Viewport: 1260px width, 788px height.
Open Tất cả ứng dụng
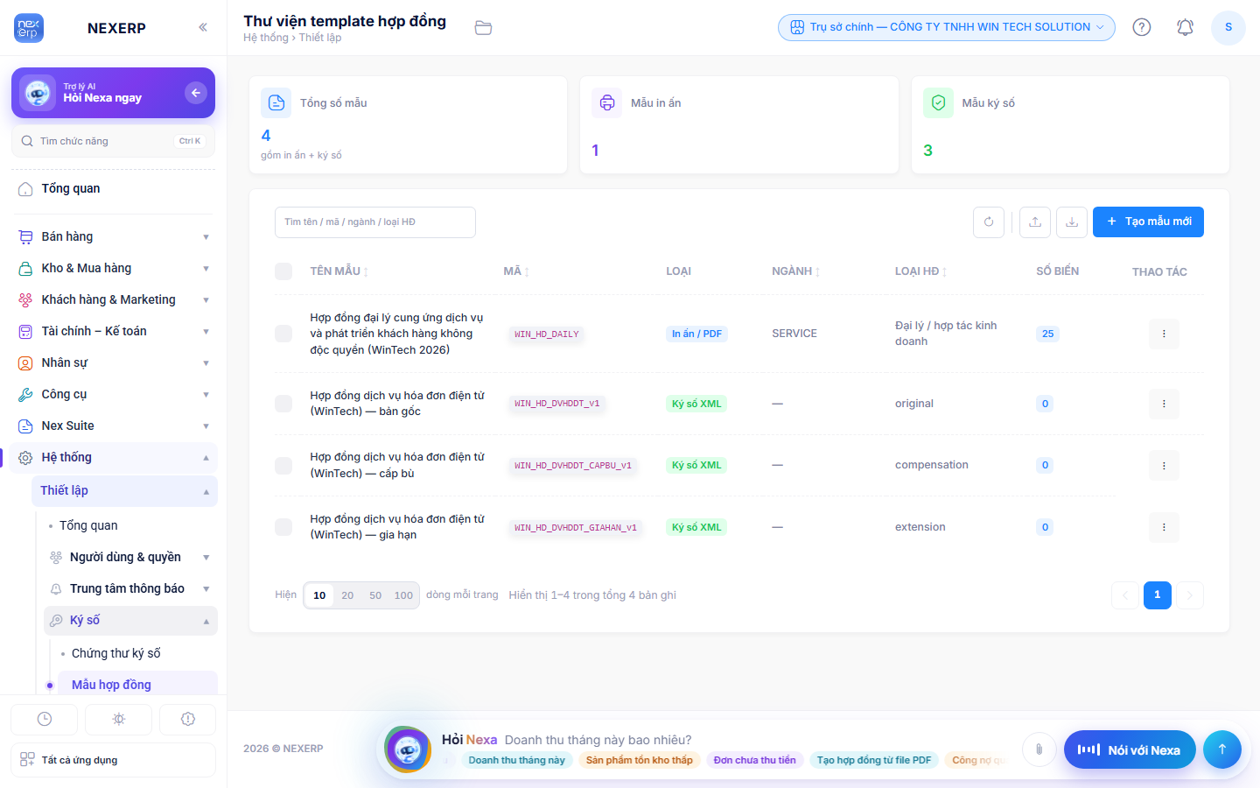(x=113, y=760)
